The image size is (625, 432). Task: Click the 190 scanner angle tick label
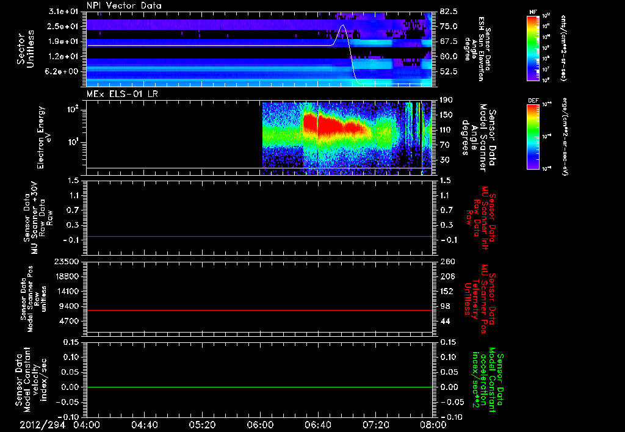[x=447, y=100]
